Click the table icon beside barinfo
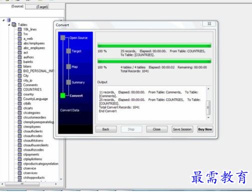This screenshot has height=193, width=252. (20, 62)
